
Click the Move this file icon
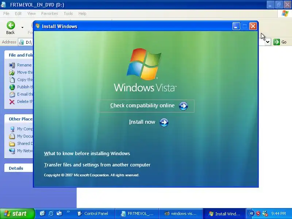click(12, 72)
